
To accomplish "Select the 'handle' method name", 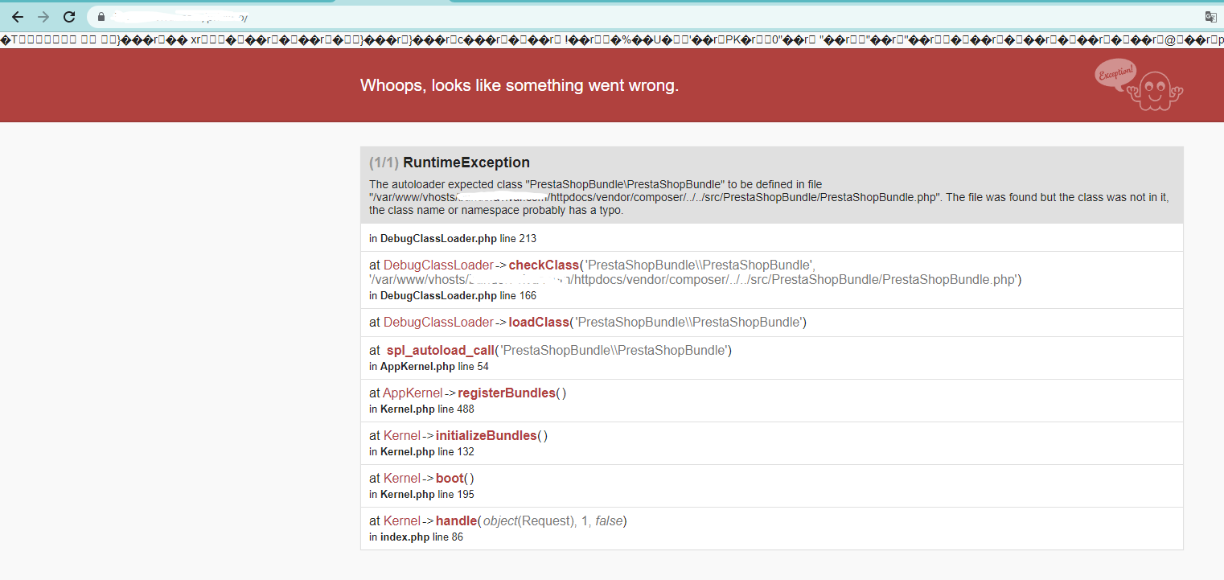I will (x=456, y=520).
